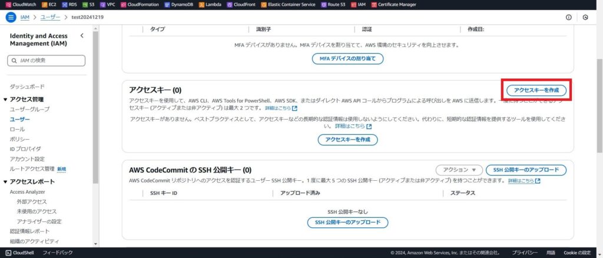Viewport: 603px width, 258px height.
Task: Click the highlighted アクセスキーを作成 button
Action: click(536, 90)
